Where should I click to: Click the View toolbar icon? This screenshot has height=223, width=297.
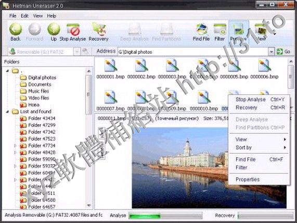pos(261,29)
